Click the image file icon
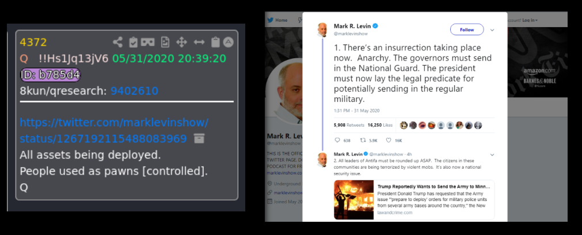Viewport: 582px width, 235px height. click(165, 42)
